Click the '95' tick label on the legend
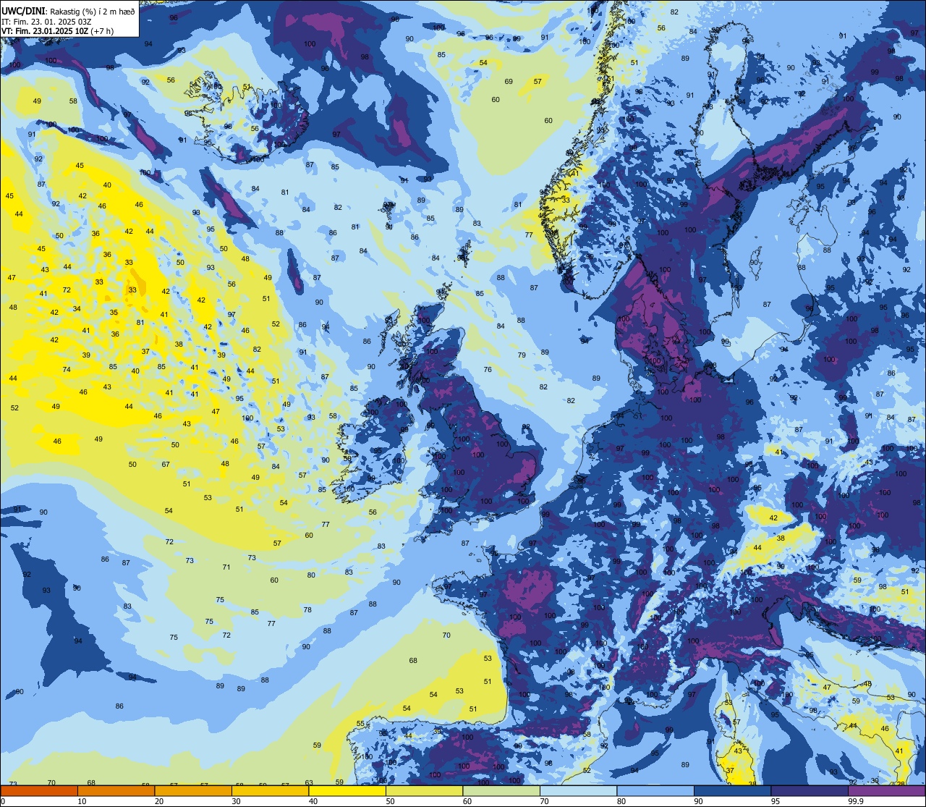 pyautogui.click(x=775, y=801)
